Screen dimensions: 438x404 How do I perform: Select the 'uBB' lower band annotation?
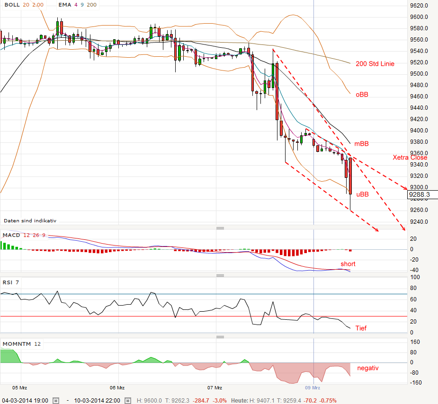click(362, 194)
